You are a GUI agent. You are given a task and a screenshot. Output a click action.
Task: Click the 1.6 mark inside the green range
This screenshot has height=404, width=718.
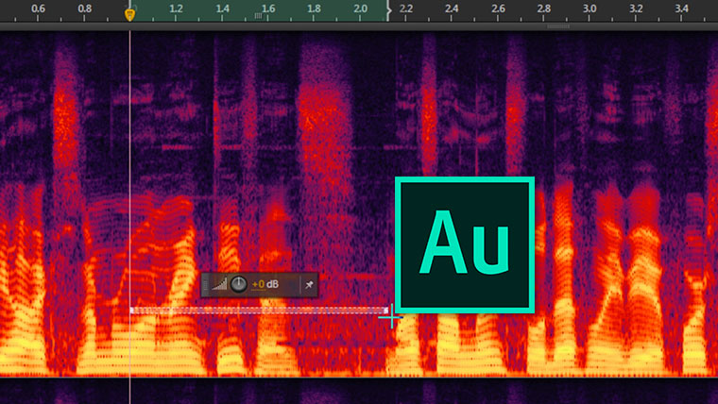[x=268, y=9]
